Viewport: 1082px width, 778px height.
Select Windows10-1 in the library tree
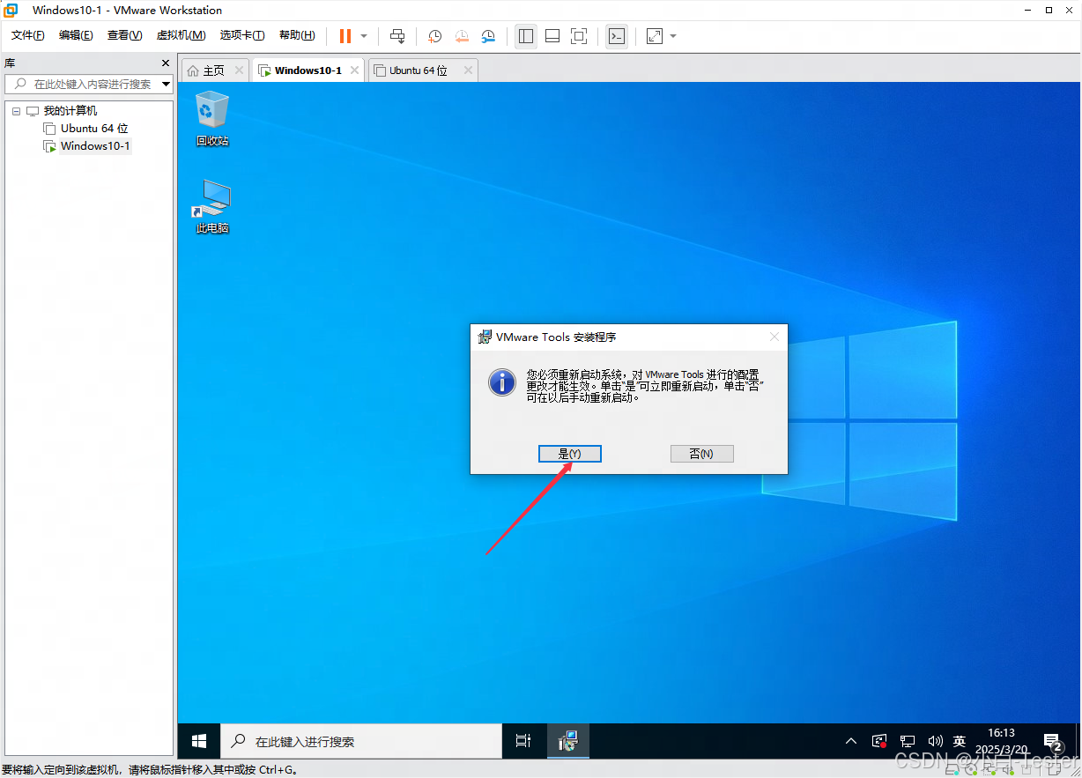(x=95, y=146)
